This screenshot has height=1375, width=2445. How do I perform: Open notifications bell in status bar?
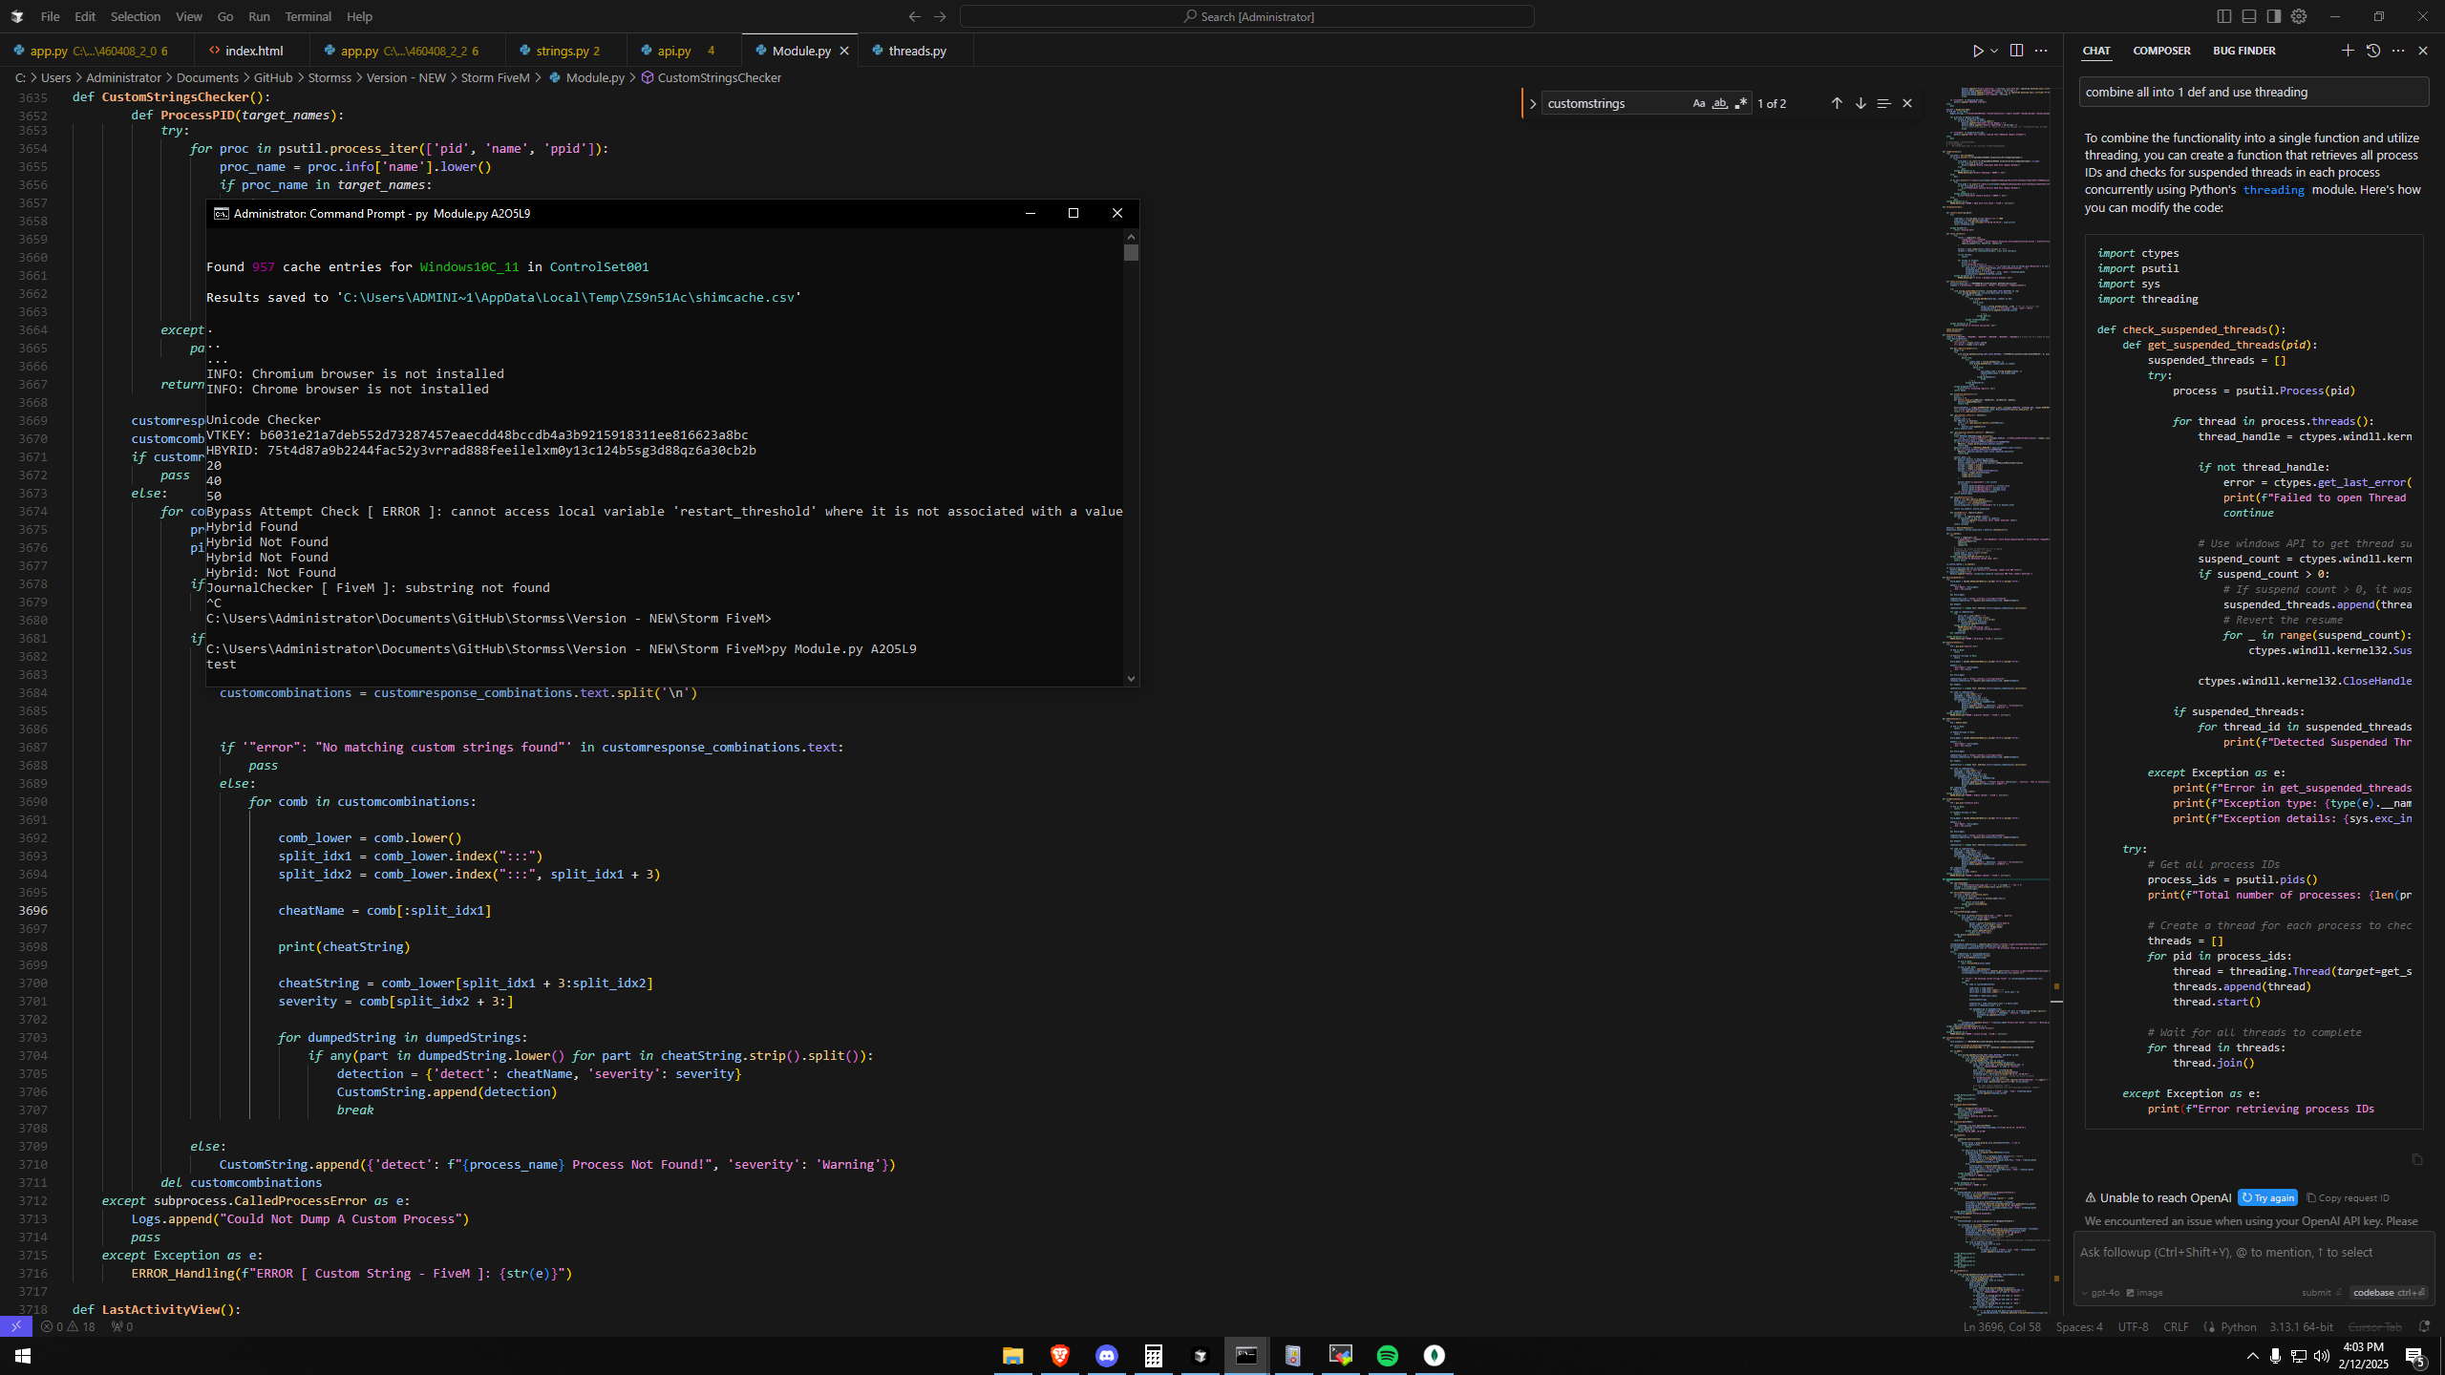(x=2424, y=1326)
